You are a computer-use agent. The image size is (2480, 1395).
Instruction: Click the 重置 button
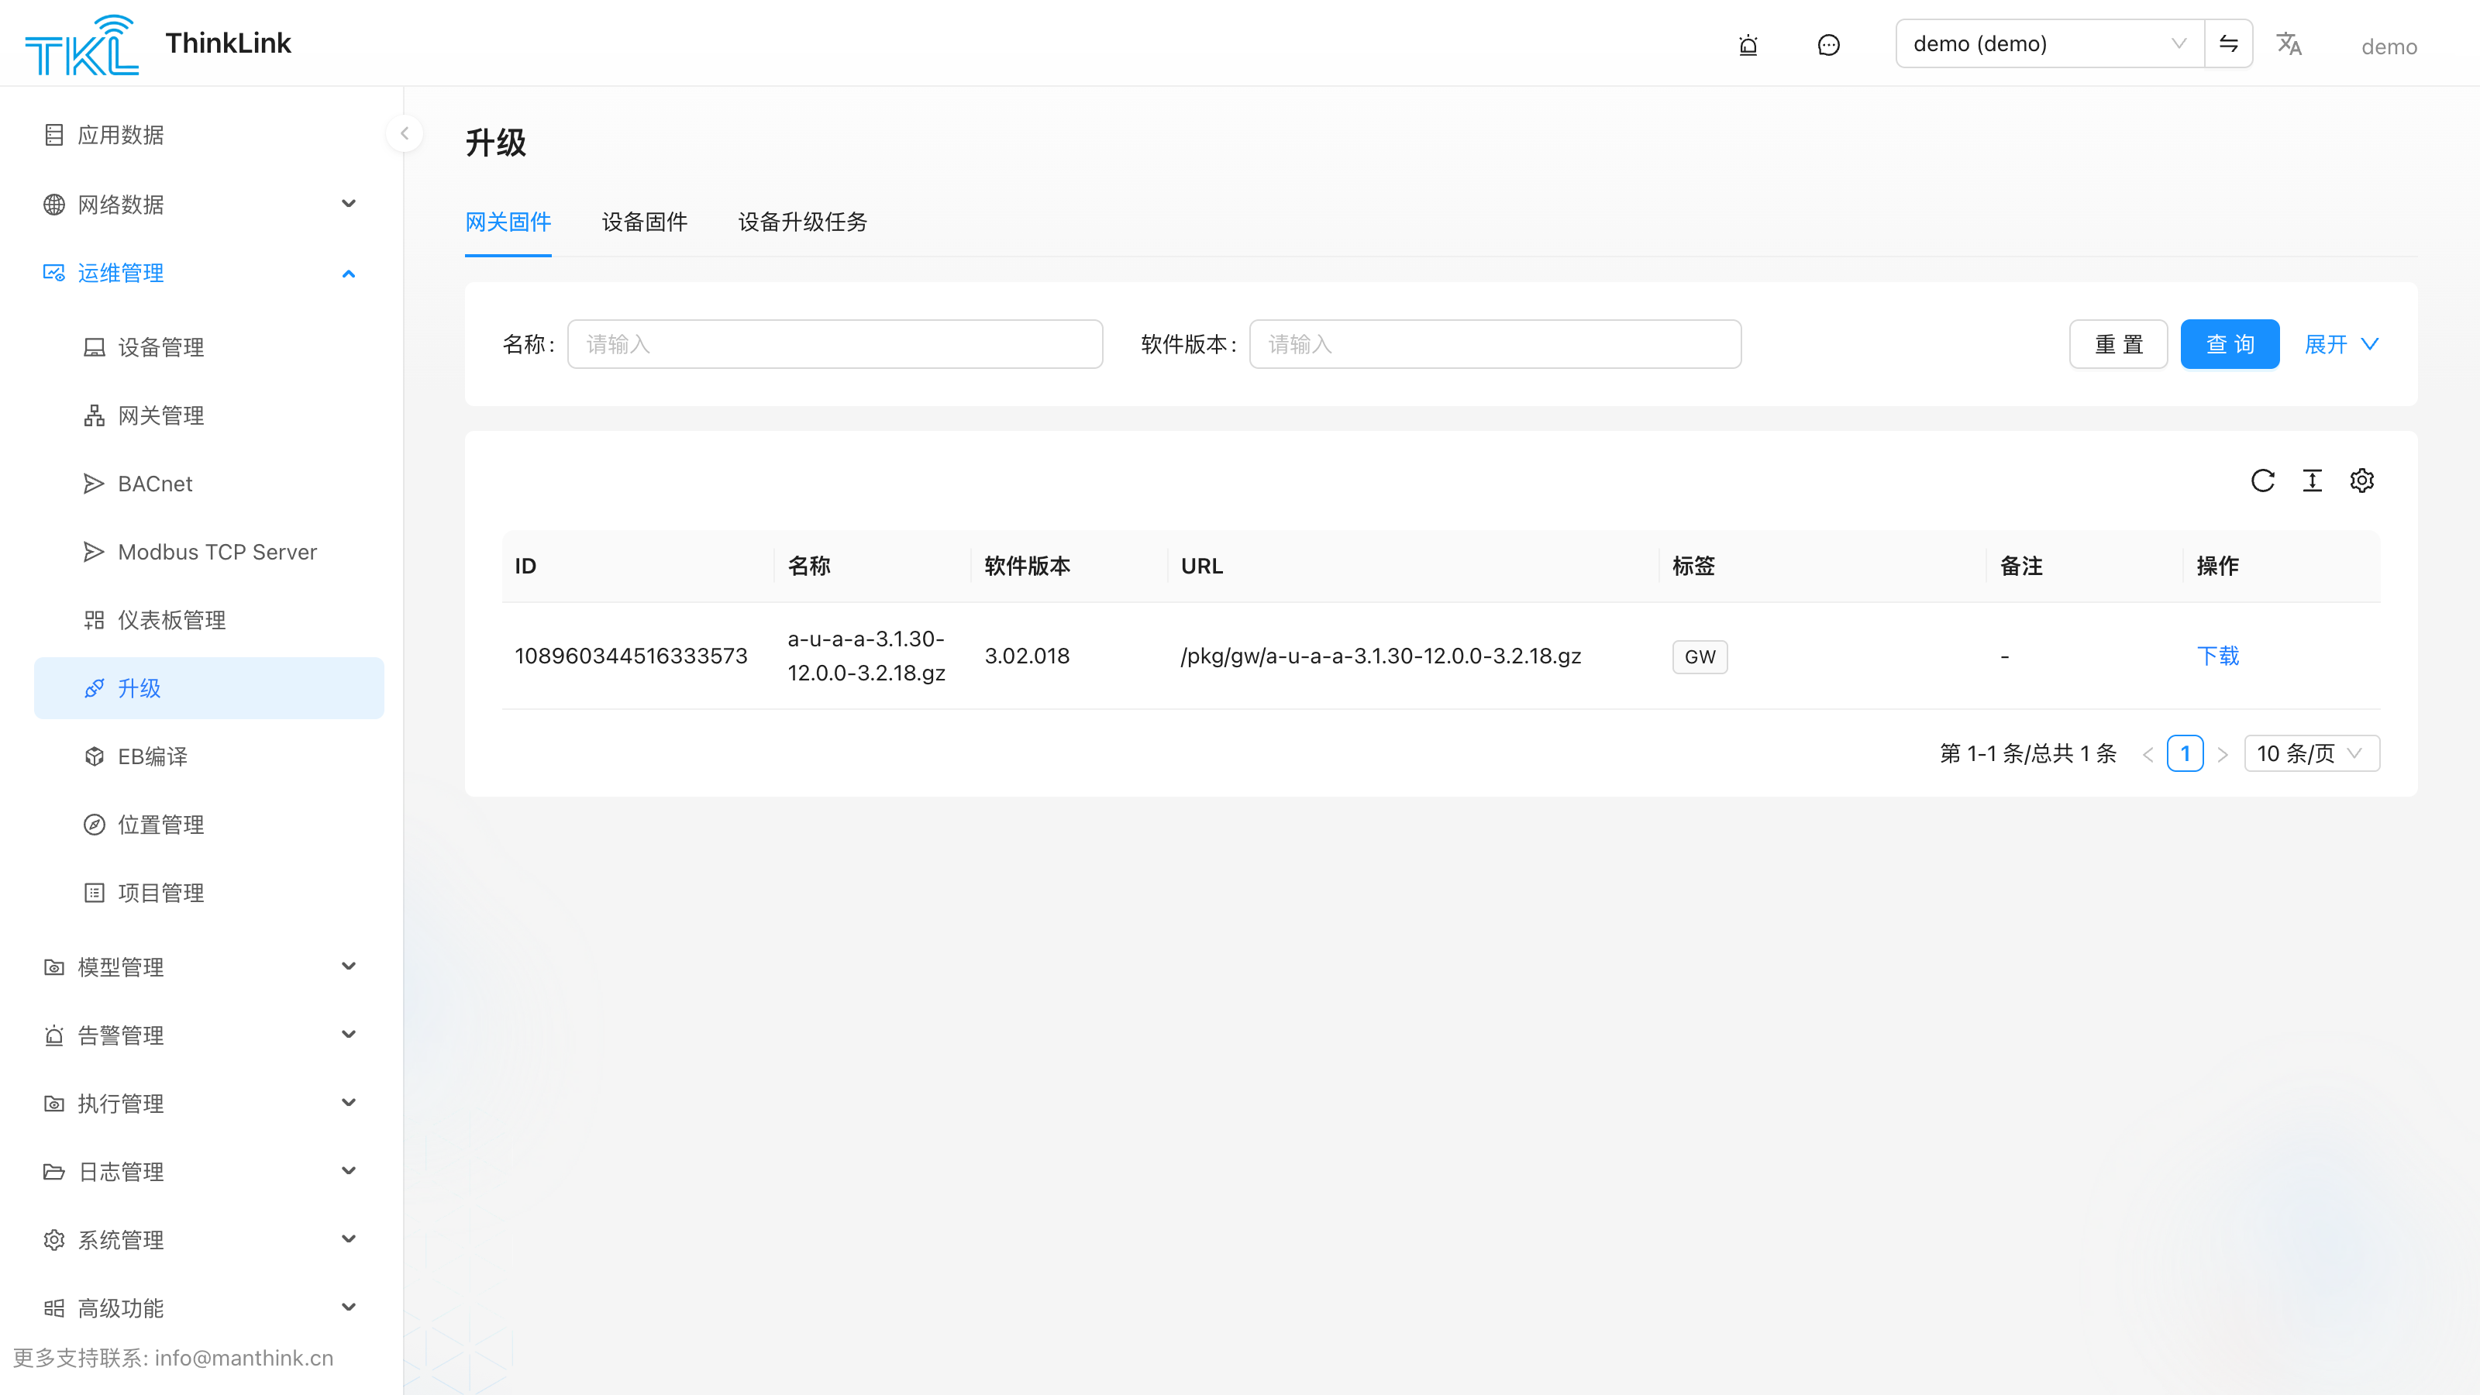(2118, 343)
